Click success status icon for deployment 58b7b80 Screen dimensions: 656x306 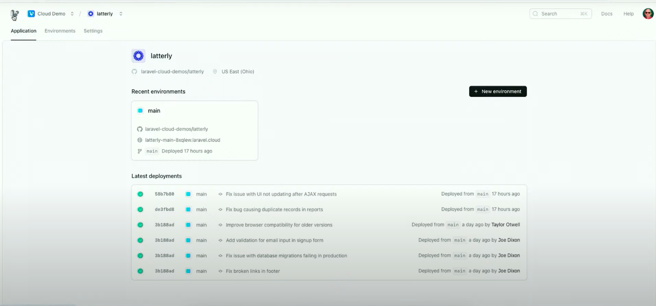click(x=140, y=194)
